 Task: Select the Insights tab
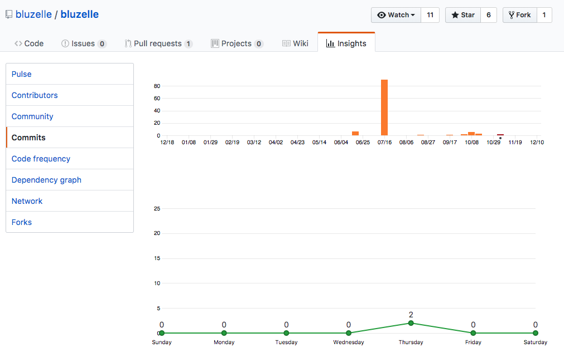click(346, 43)
